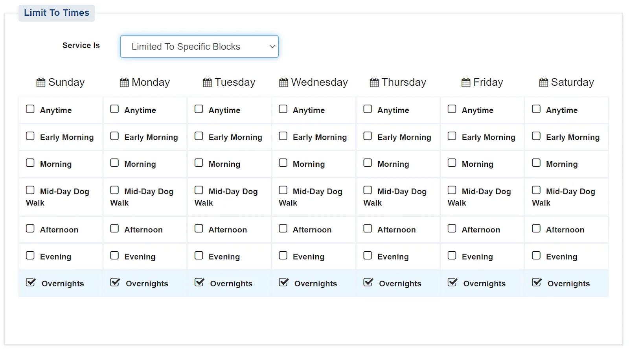629x350 pixels.
Task: Uncheck Sunday Overnights checkbox
Action: [31, 282]
